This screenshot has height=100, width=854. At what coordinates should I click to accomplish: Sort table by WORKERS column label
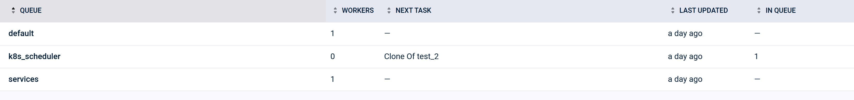click(358, 10)
